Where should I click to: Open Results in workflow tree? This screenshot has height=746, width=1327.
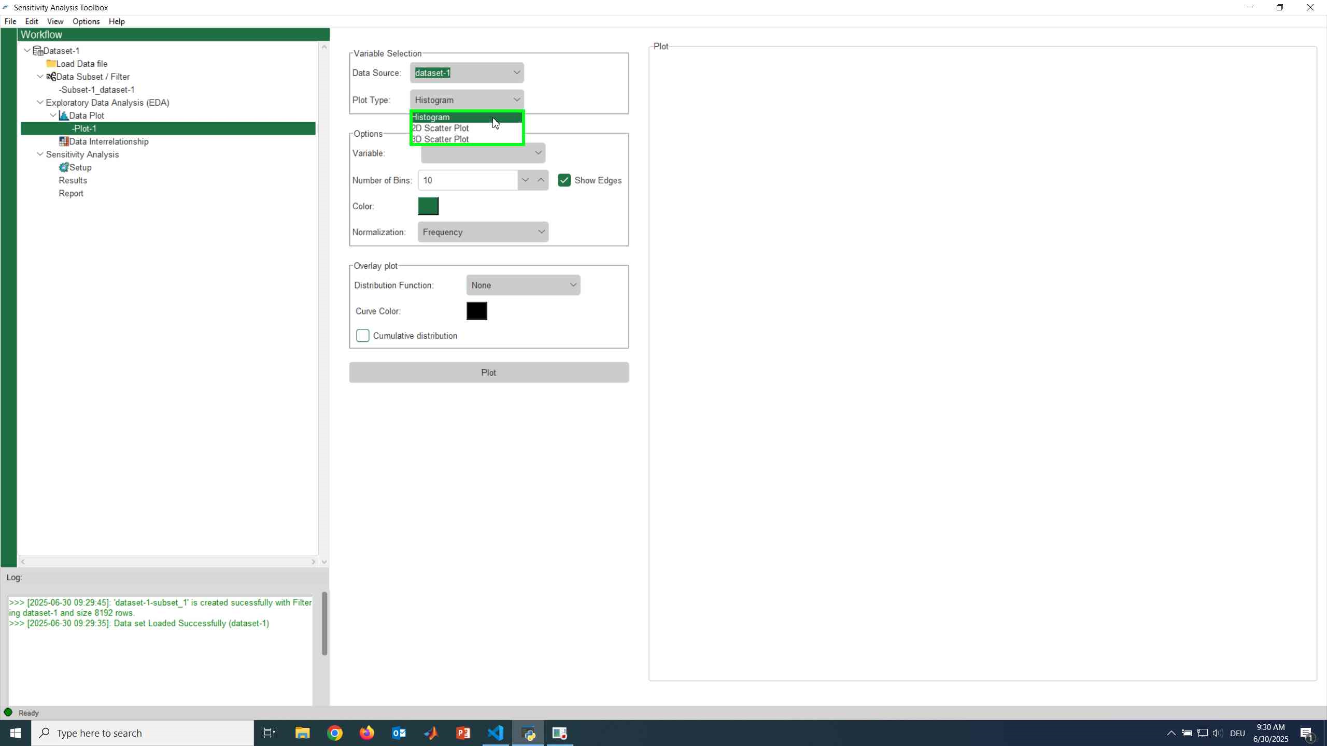click(x=73, y=180)
